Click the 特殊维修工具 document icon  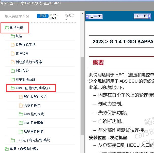coord(12,45)
